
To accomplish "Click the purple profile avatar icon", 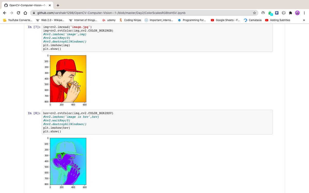I will 297,13.
